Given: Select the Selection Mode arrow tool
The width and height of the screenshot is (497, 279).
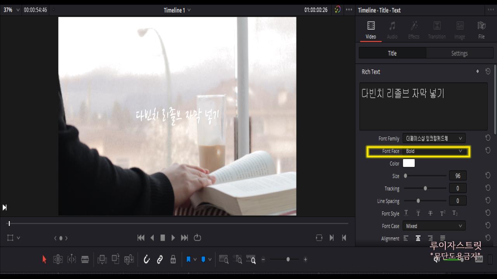Looking at the screenshot, I should pyautogui.click(x=44, y=260).
